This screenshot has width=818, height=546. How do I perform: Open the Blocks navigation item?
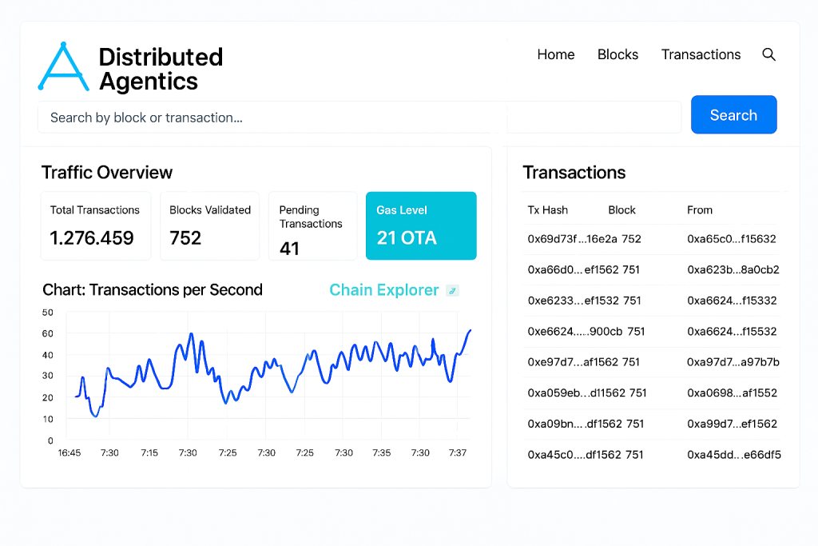pyautogui.click(x=617, y=54)
